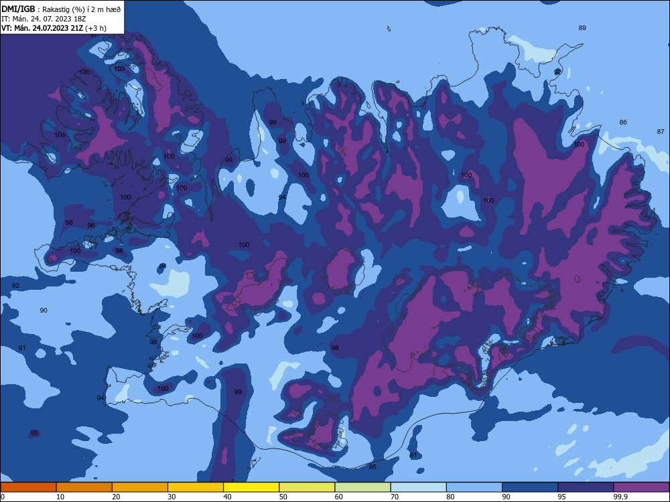Click the legend scale label '50'

coord(283,497)
